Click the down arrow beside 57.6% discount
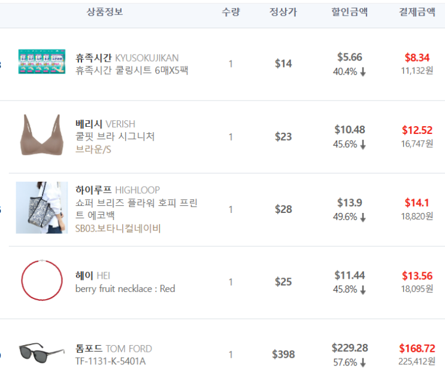 363,362
